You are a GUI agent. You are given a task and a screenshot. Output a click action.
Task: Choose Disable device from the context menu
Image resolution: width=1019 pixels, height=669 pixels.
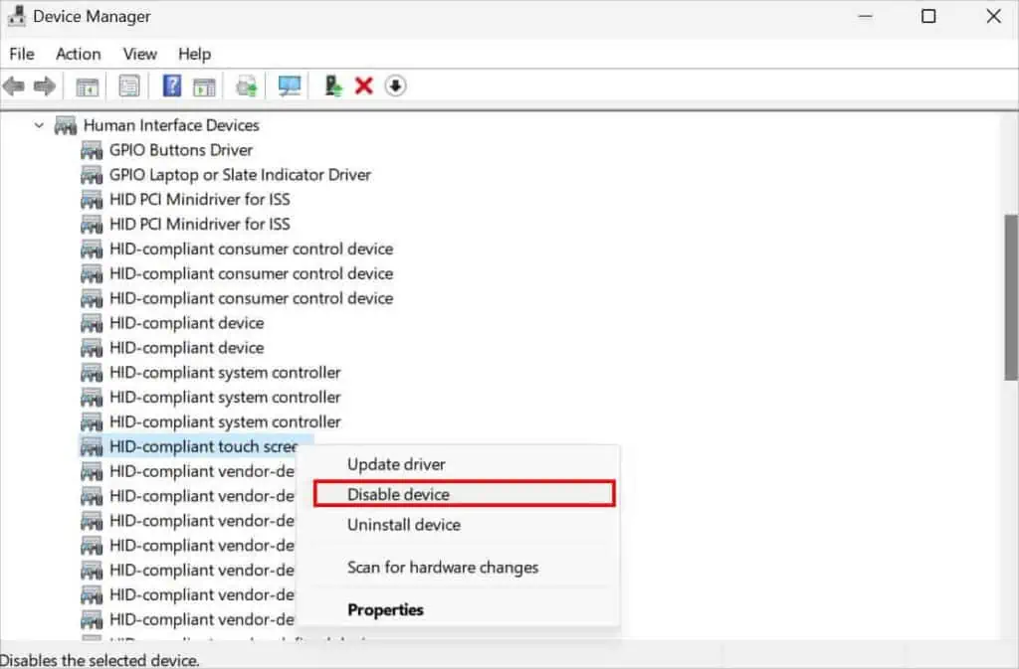click(398, 494)
